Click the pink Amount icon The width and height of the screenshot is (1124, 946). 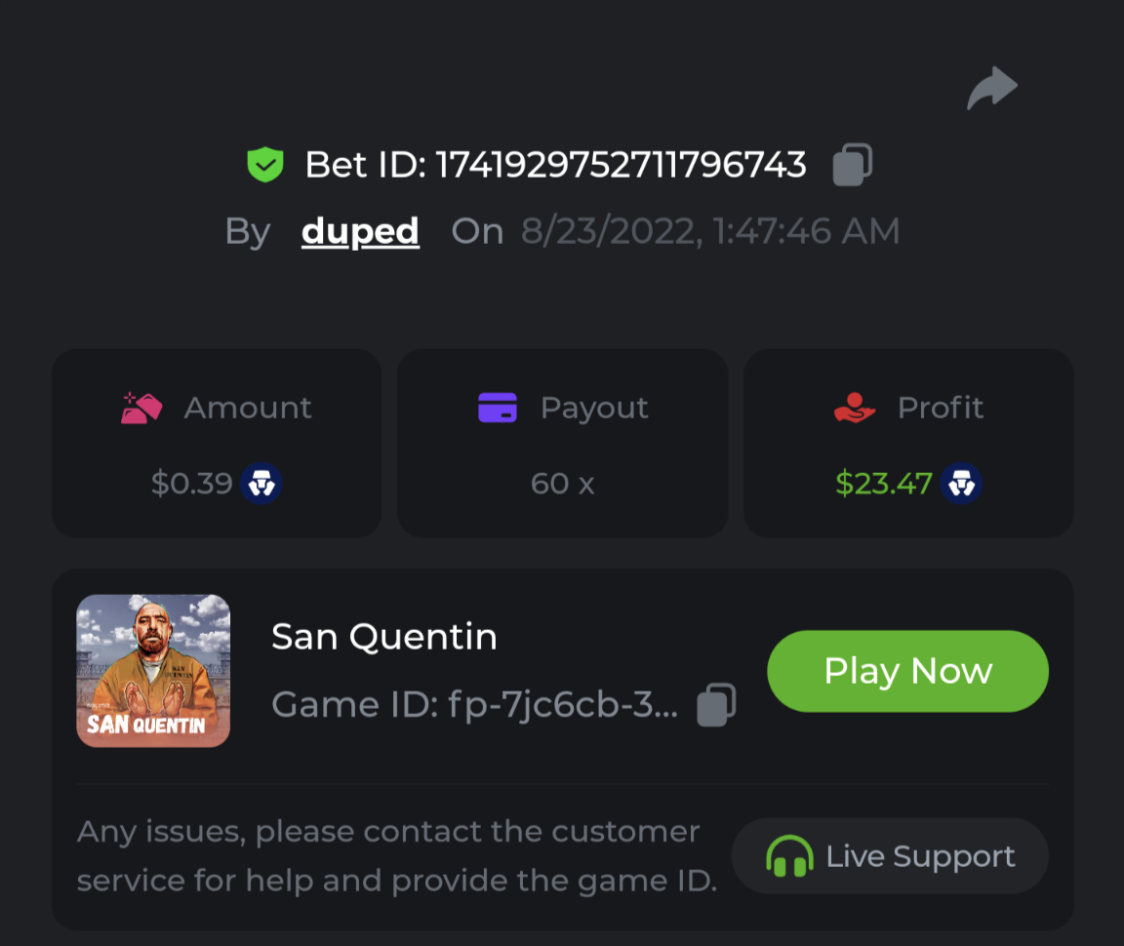click(x=141, y=408)
